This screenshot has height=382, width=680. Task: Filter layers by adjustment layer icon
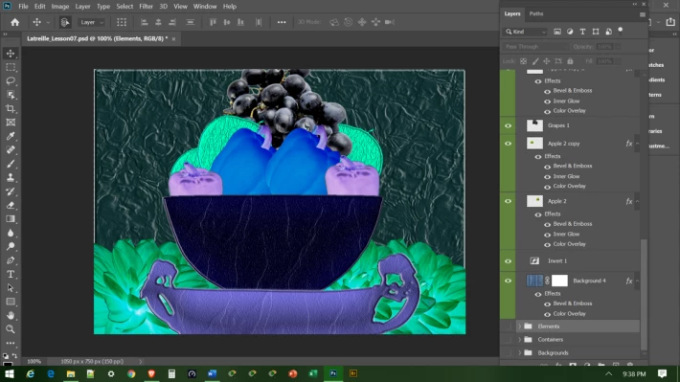pyautogui.click(x=570, y=32)
